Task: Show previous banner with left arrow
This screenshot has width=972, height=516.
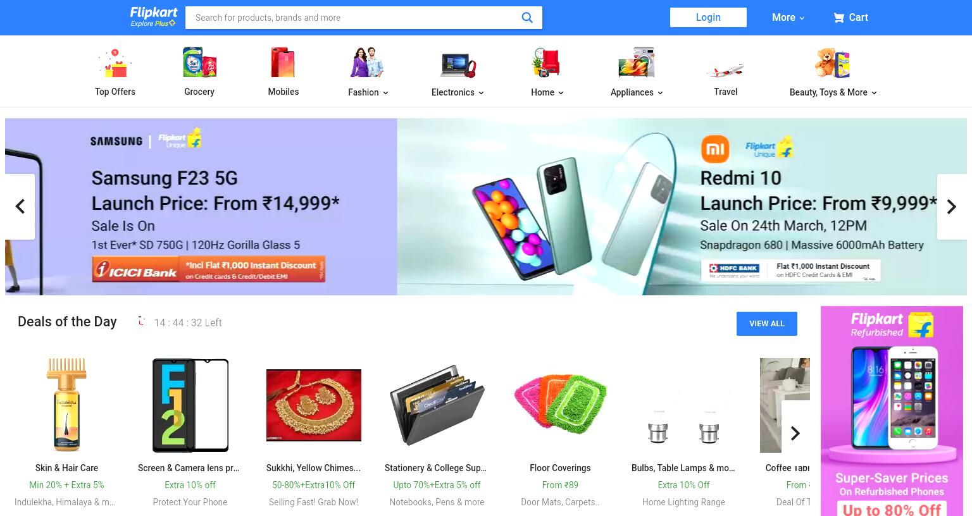Action: (x=20, y=207)
